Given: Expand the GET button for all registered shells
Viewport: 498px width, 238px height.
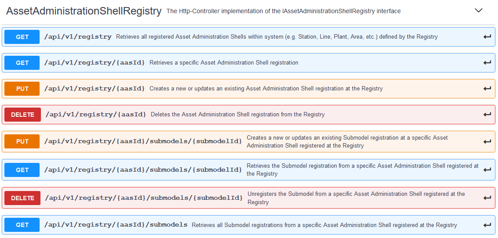Looking at the screenshot, I should (x=22, y=37).
